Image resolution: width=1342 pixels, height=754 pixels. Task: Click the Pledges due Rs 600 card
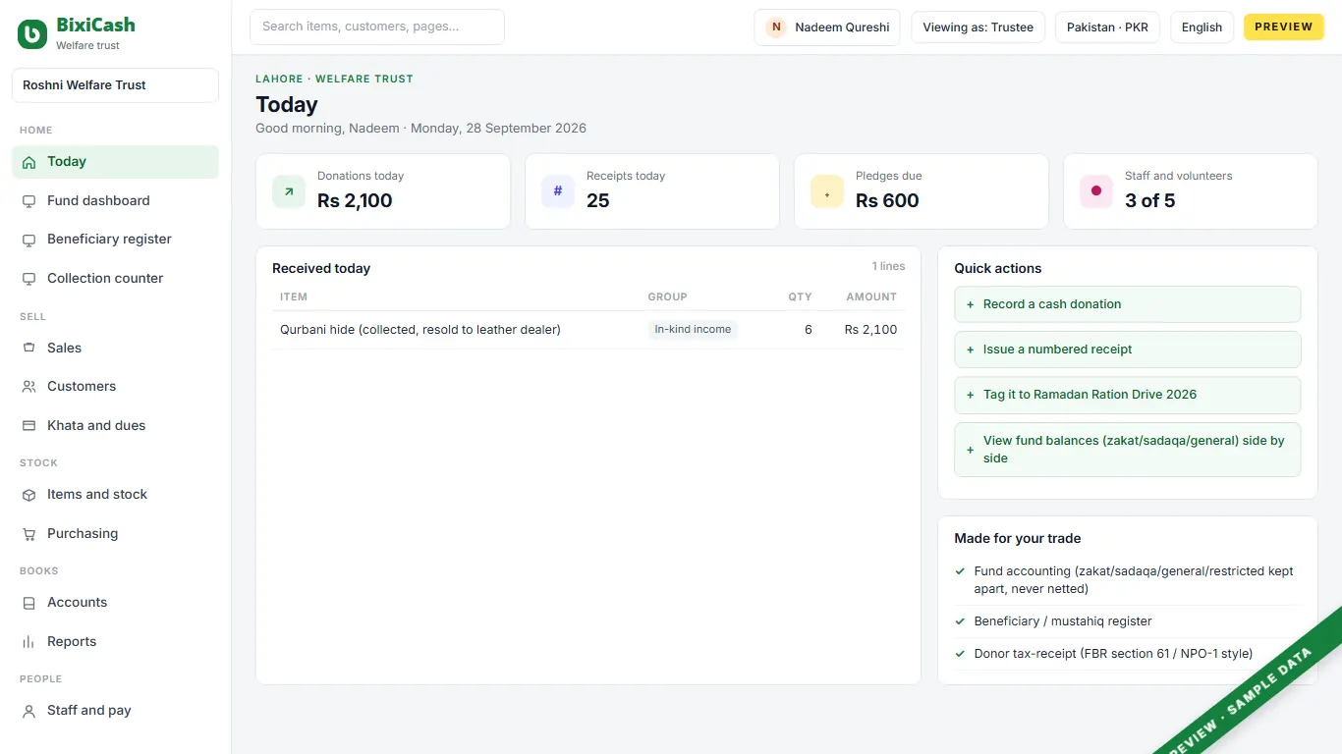922,191
